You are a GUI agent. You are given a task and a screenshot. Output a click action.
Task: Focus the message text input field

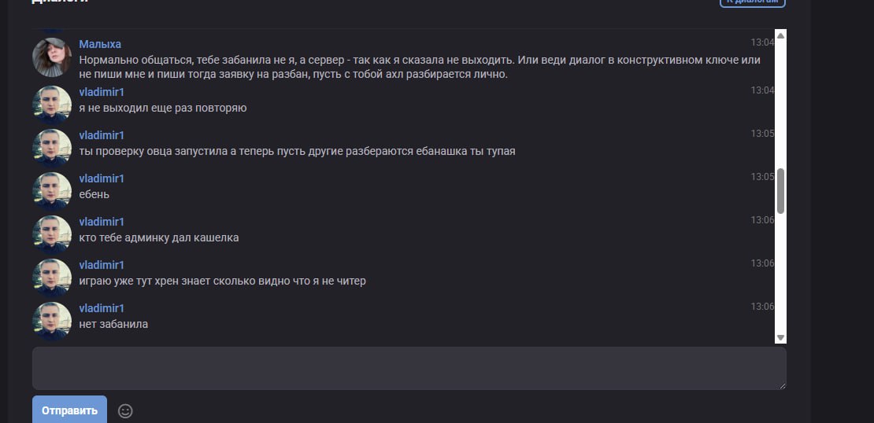pyautogui.click(x=409, y=368)
